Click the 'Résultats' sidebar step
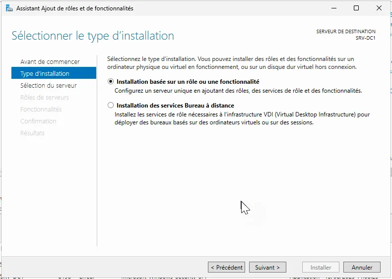 [32, 133]
